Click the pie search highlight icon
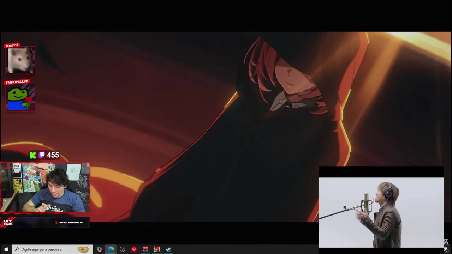 click(x=84, y=249)
